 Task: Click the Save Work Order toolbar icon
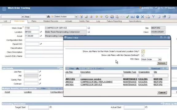86,17
